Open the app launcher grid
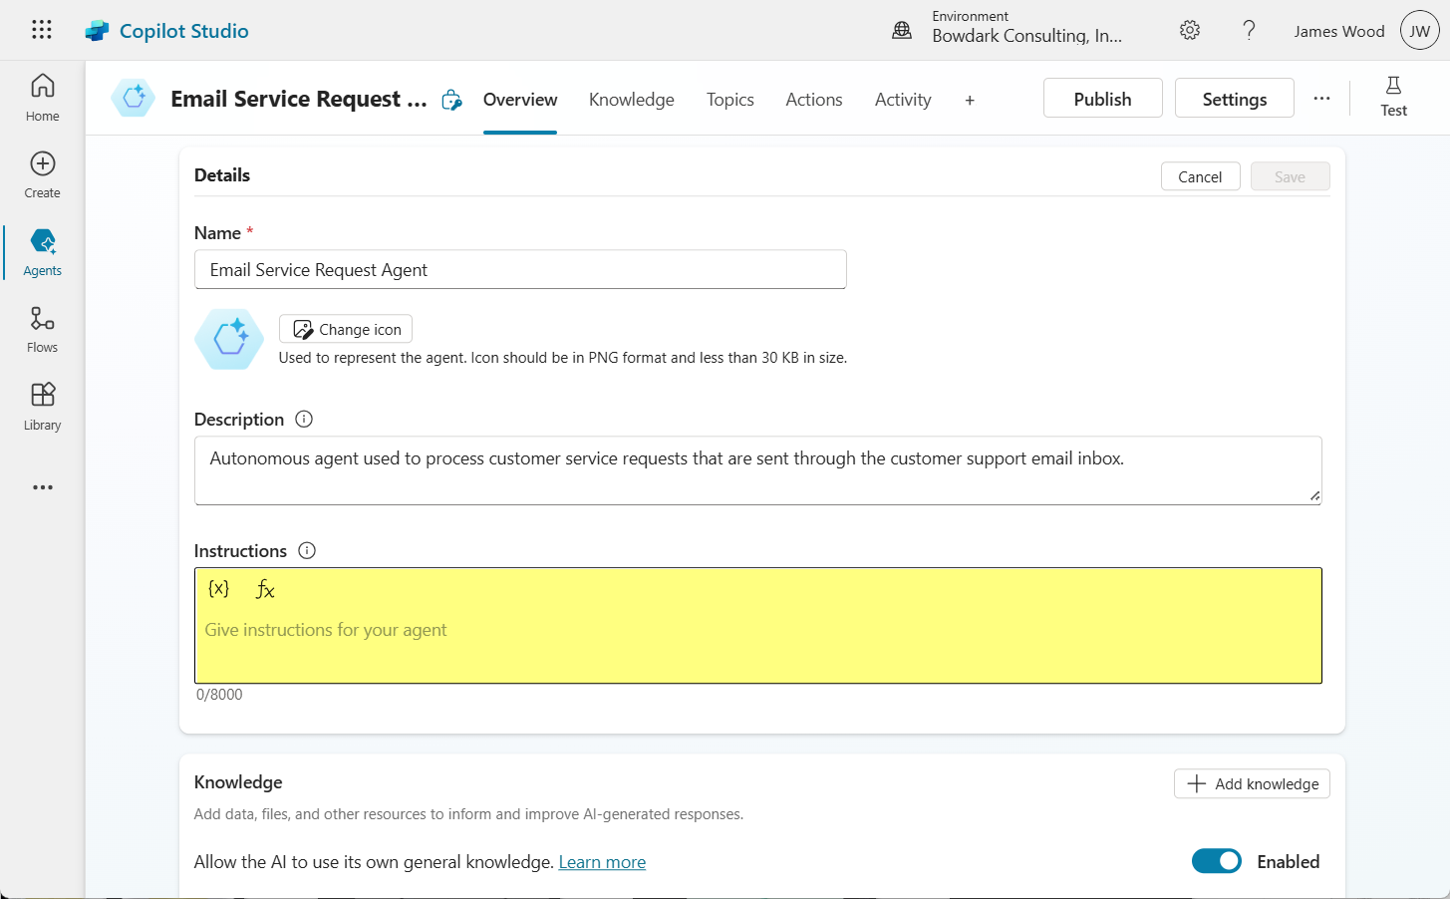The height and width of the screenshot is (899, 1450). click(42, 30)
